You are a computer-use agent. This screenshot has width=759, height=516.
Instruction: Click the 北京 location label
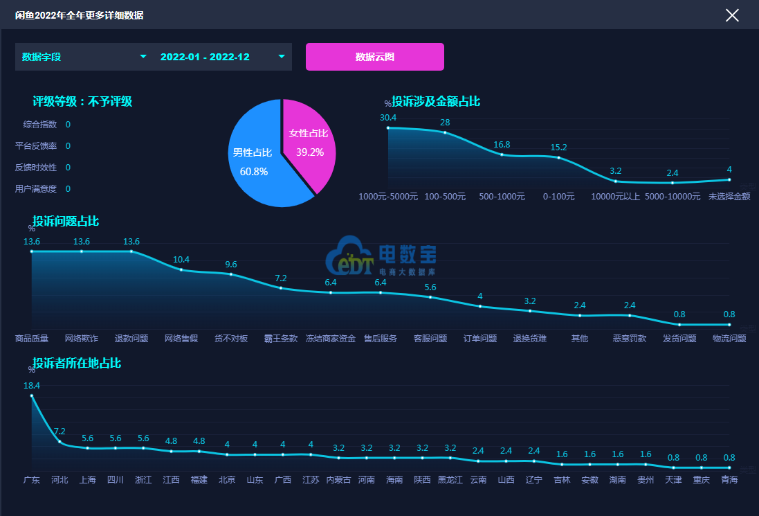(227, 480)
